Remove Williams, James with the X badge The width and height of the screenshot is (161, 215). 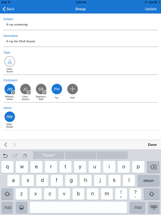point(13,93)
